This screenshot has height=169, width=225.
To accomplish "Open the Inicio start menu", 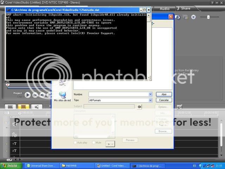I will coord(11,166).
